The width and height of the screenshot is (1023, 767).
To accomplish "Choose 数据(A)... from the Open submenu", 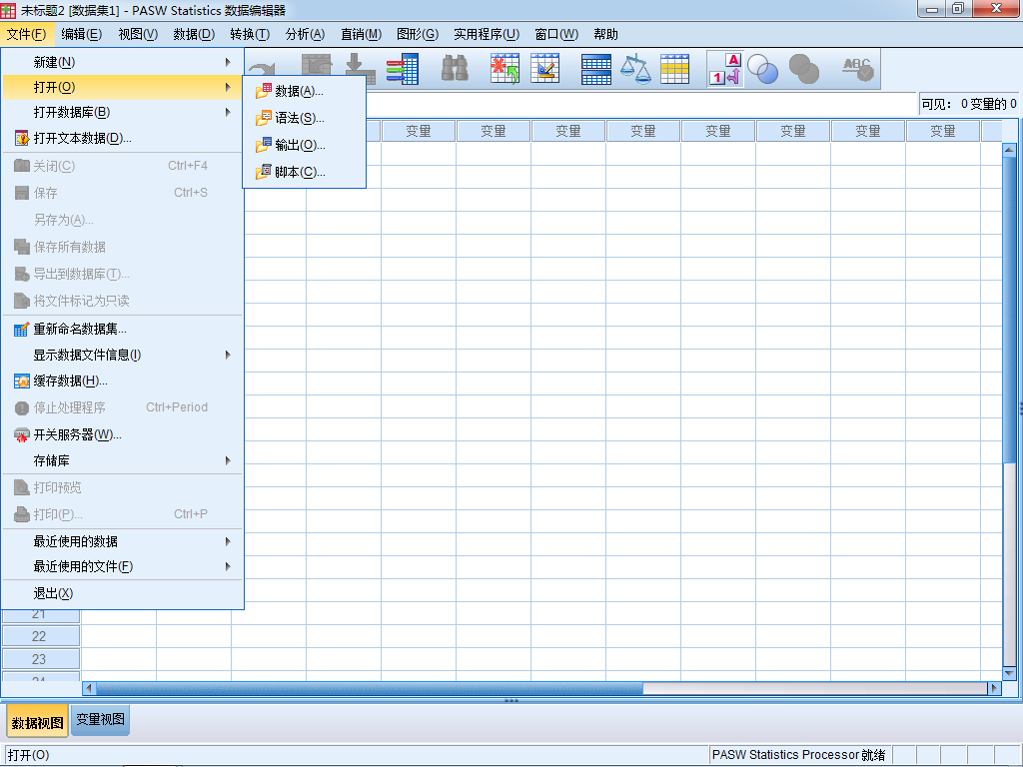I will click(x=304, y=91).
